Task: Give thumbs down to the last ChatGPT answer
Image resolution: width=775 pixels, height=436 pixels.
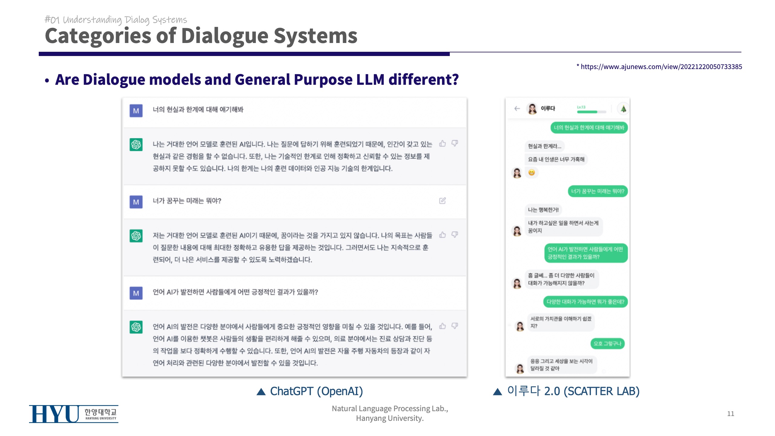Action: click(455, 326)
